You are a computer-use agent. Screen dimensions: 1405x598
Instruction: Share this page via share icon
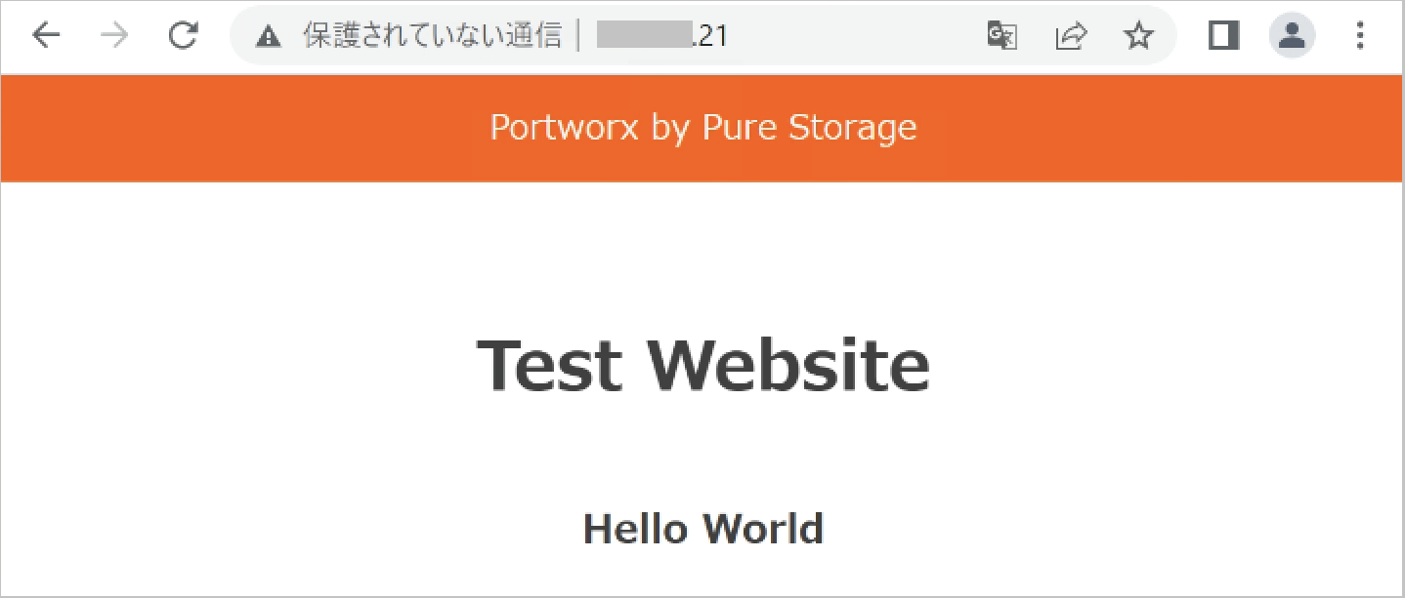click(1071, 37)
